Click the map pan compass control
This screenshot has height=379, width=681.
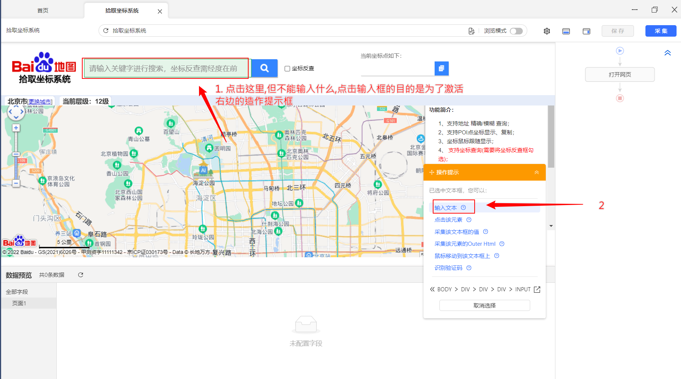(16, 111)
